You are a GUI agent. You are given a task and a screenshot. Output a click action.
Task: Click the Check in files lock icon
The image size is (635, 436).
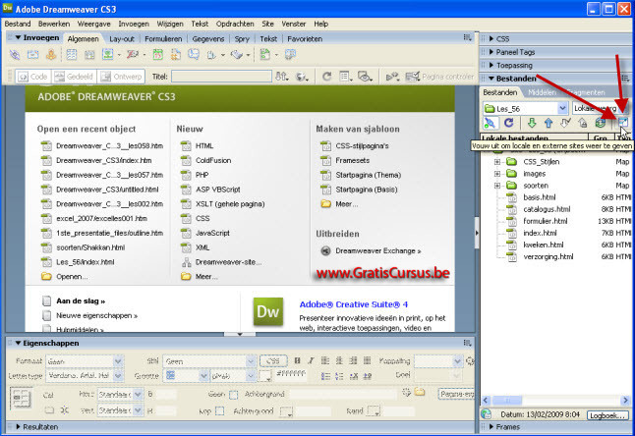[583, 123]
